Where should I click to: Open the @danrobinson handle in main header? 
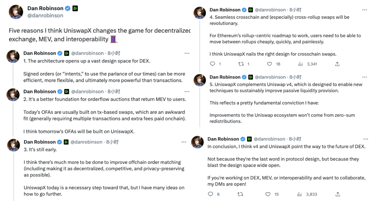[x=45, y=16]
